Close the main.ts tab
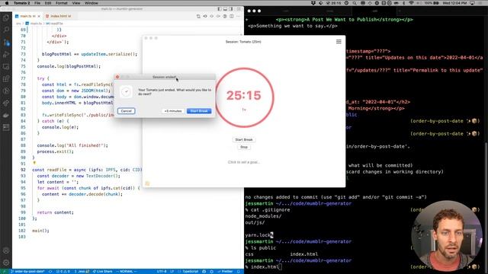The height and width of the screenshot is (274, 488). coord(39,16)
